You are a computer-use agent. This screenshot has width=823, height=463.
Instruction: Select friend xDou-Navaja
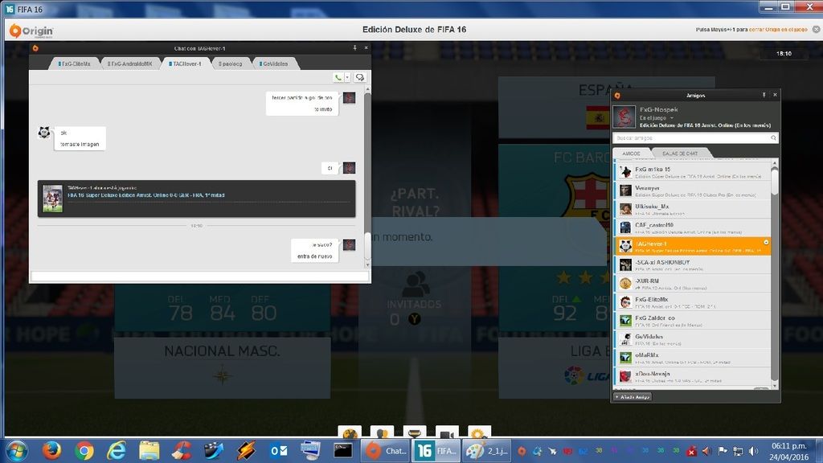(x=692, y=376)
